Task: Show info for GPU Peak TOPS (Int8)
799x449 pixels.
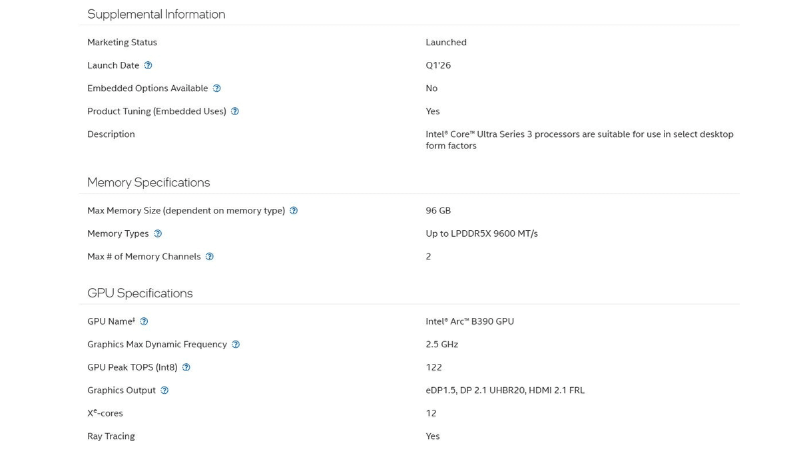Action: (x=186, y=367)
